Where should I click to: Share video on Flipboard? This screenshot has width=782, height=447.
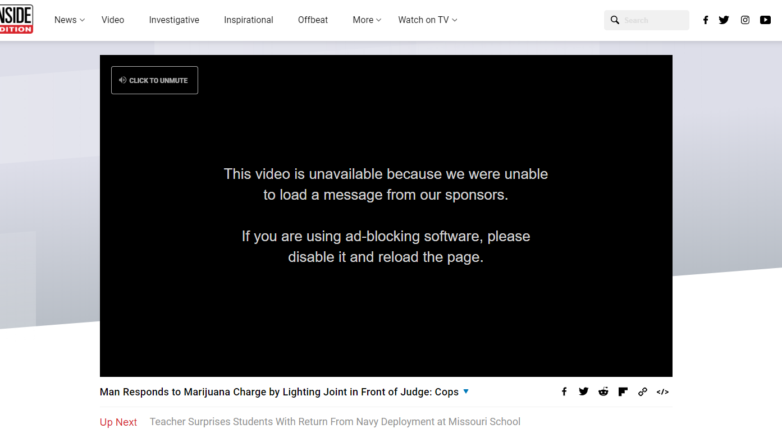coord(623,391)
